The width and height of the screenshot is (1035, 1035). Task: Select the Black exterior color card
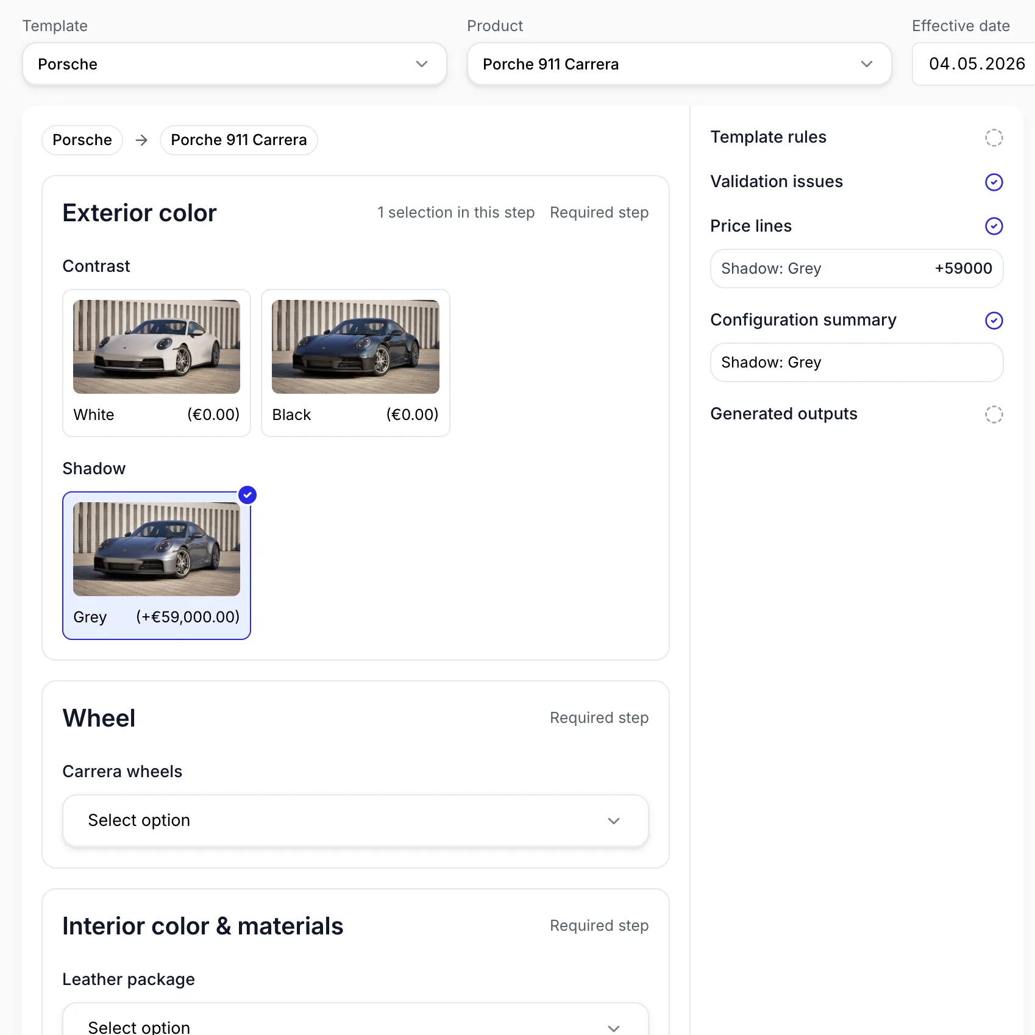355,363
